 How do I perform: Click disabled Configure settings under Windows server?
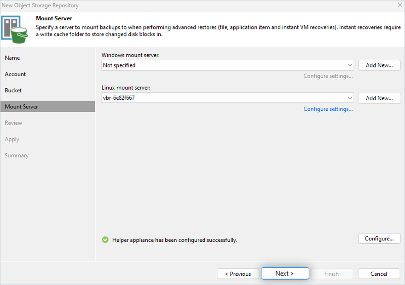pyautogui.click(x=328, y=76)
